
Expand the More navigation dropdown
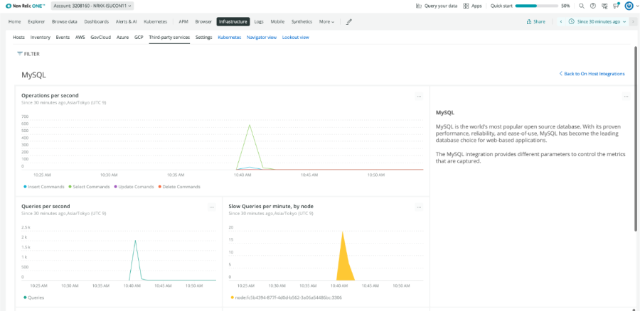point(327,21)
